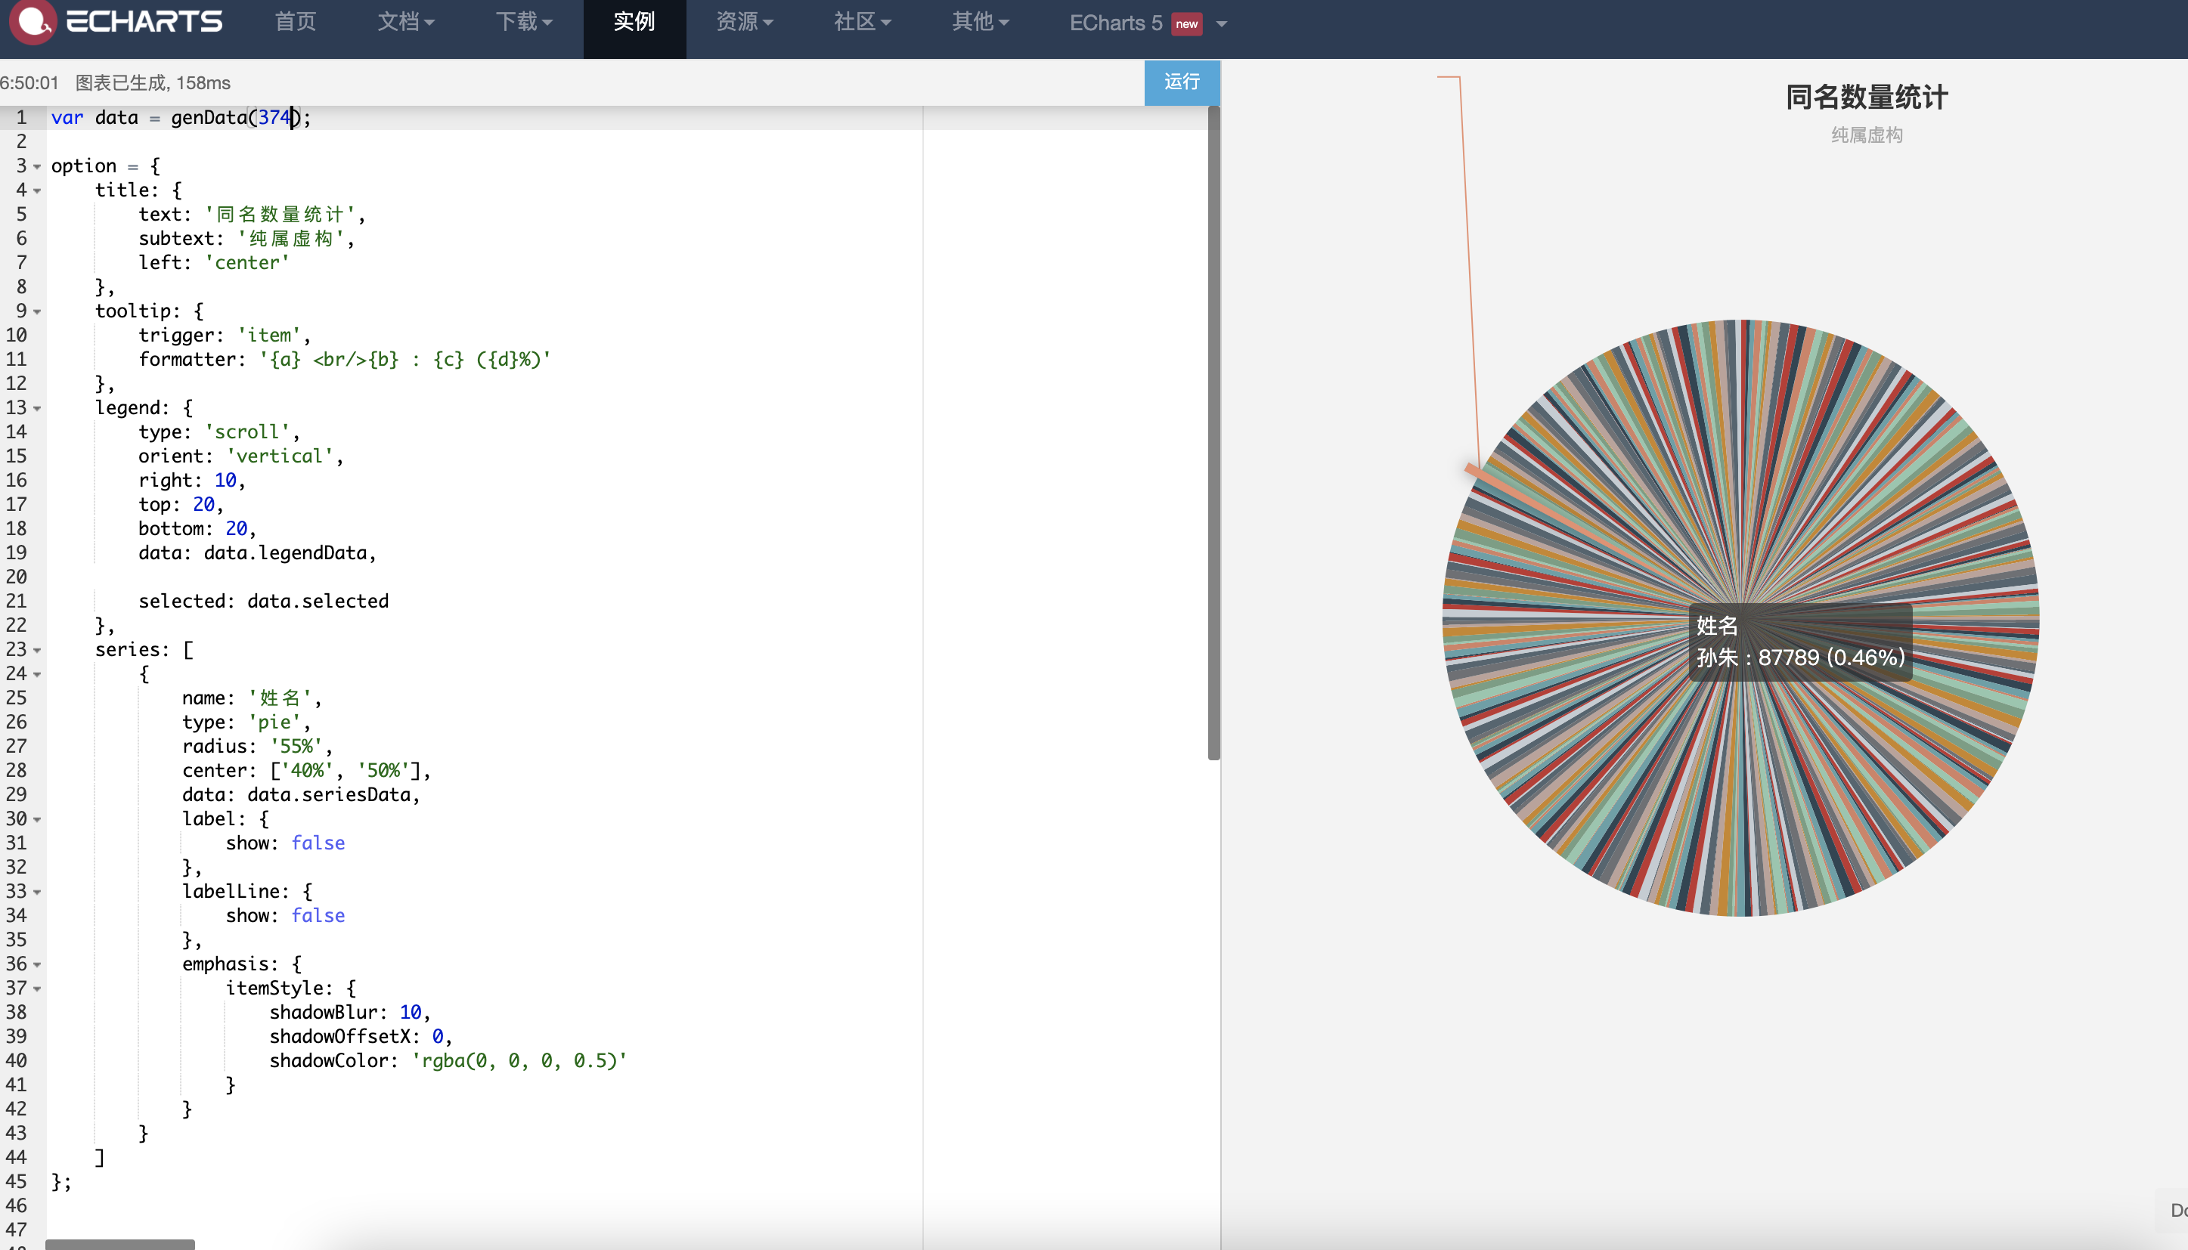Collapse the option block at line 3

pos(37,166)
